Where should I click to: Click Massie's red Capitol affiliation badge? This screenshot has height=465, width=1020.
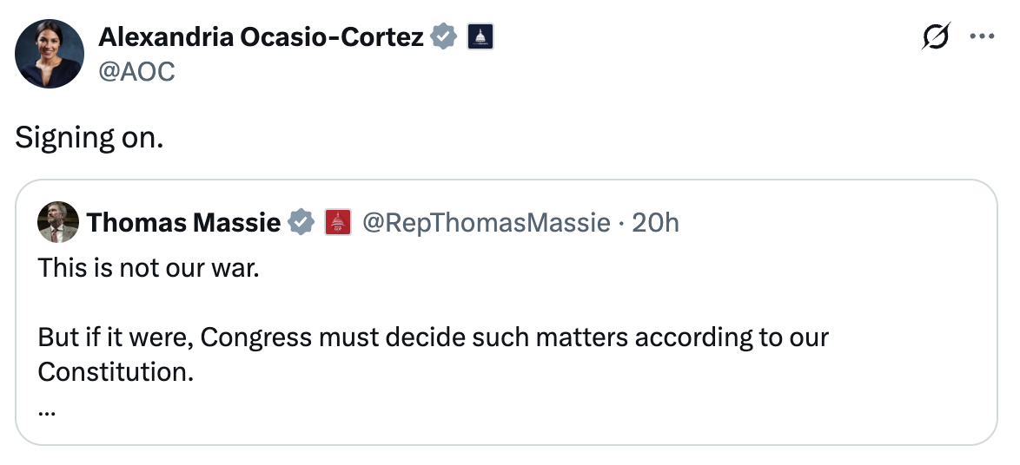[337, 223]
